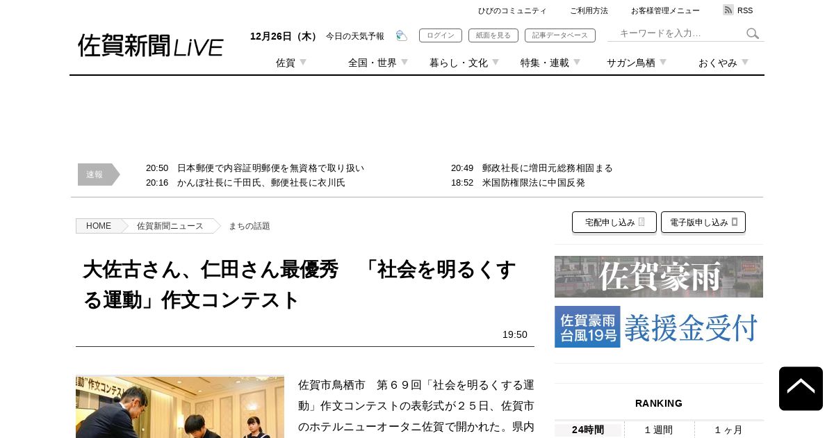Open the 暮らし・文化 navigation menu
The height and width of the screenshot is (438, 834).
coord(459,63)
